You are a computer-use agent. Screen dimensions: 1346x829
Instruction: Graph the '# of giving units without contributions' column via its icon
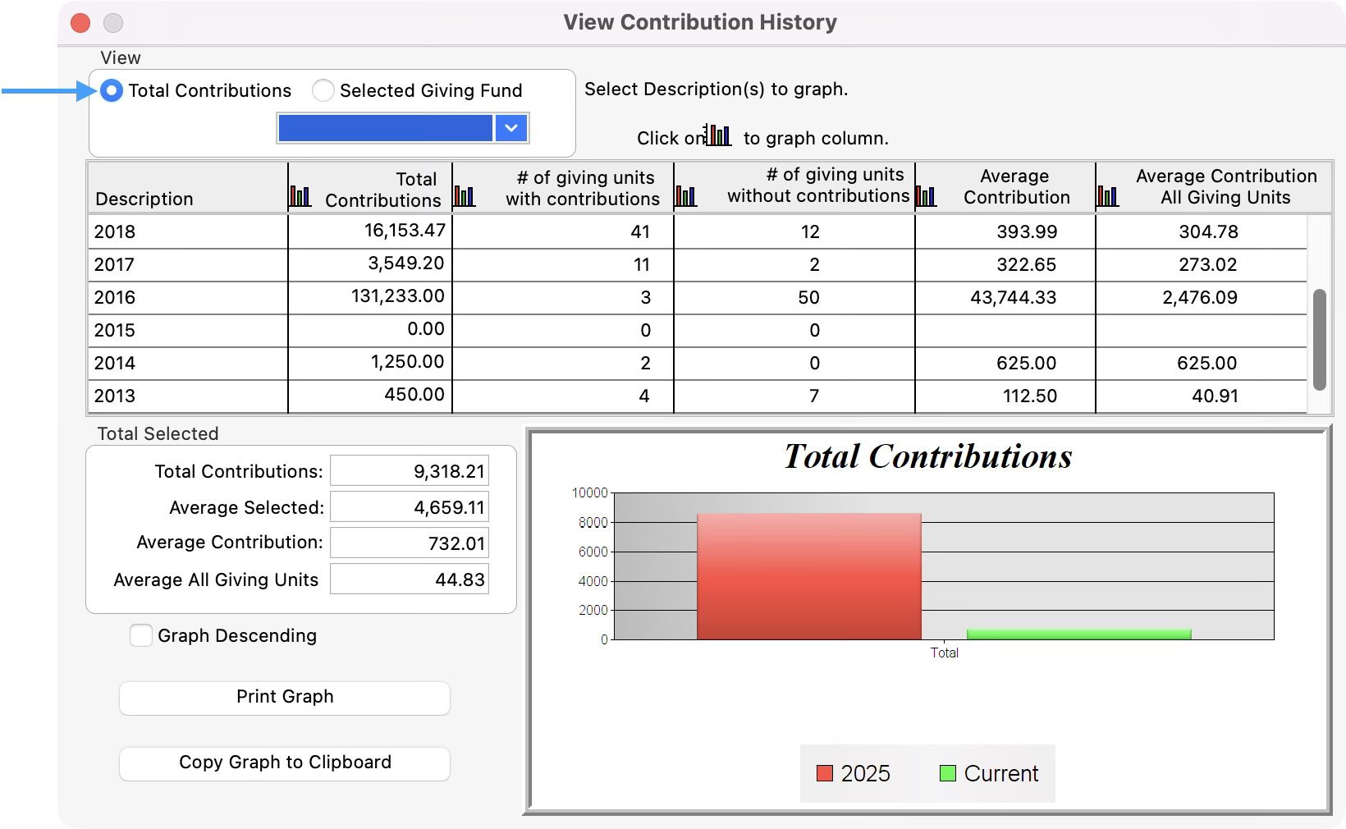(685, 196)
